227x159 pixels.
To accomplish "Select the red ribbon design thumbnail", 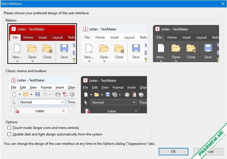I will coord(42,44).
